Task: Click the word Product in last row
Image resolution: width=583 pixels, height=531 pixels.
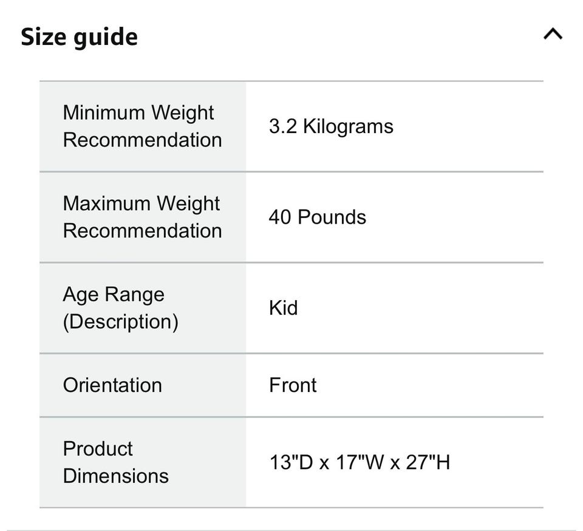Action: pyautogui.click(x=98, y=449)
